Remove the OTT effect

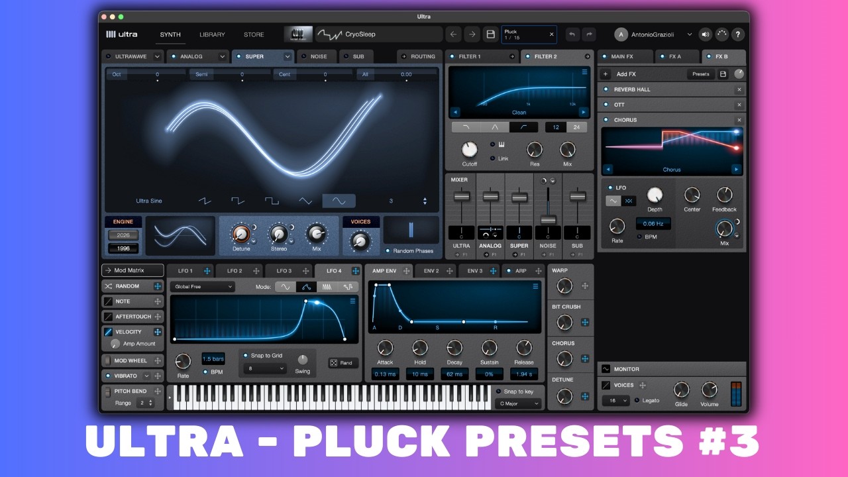739,105
